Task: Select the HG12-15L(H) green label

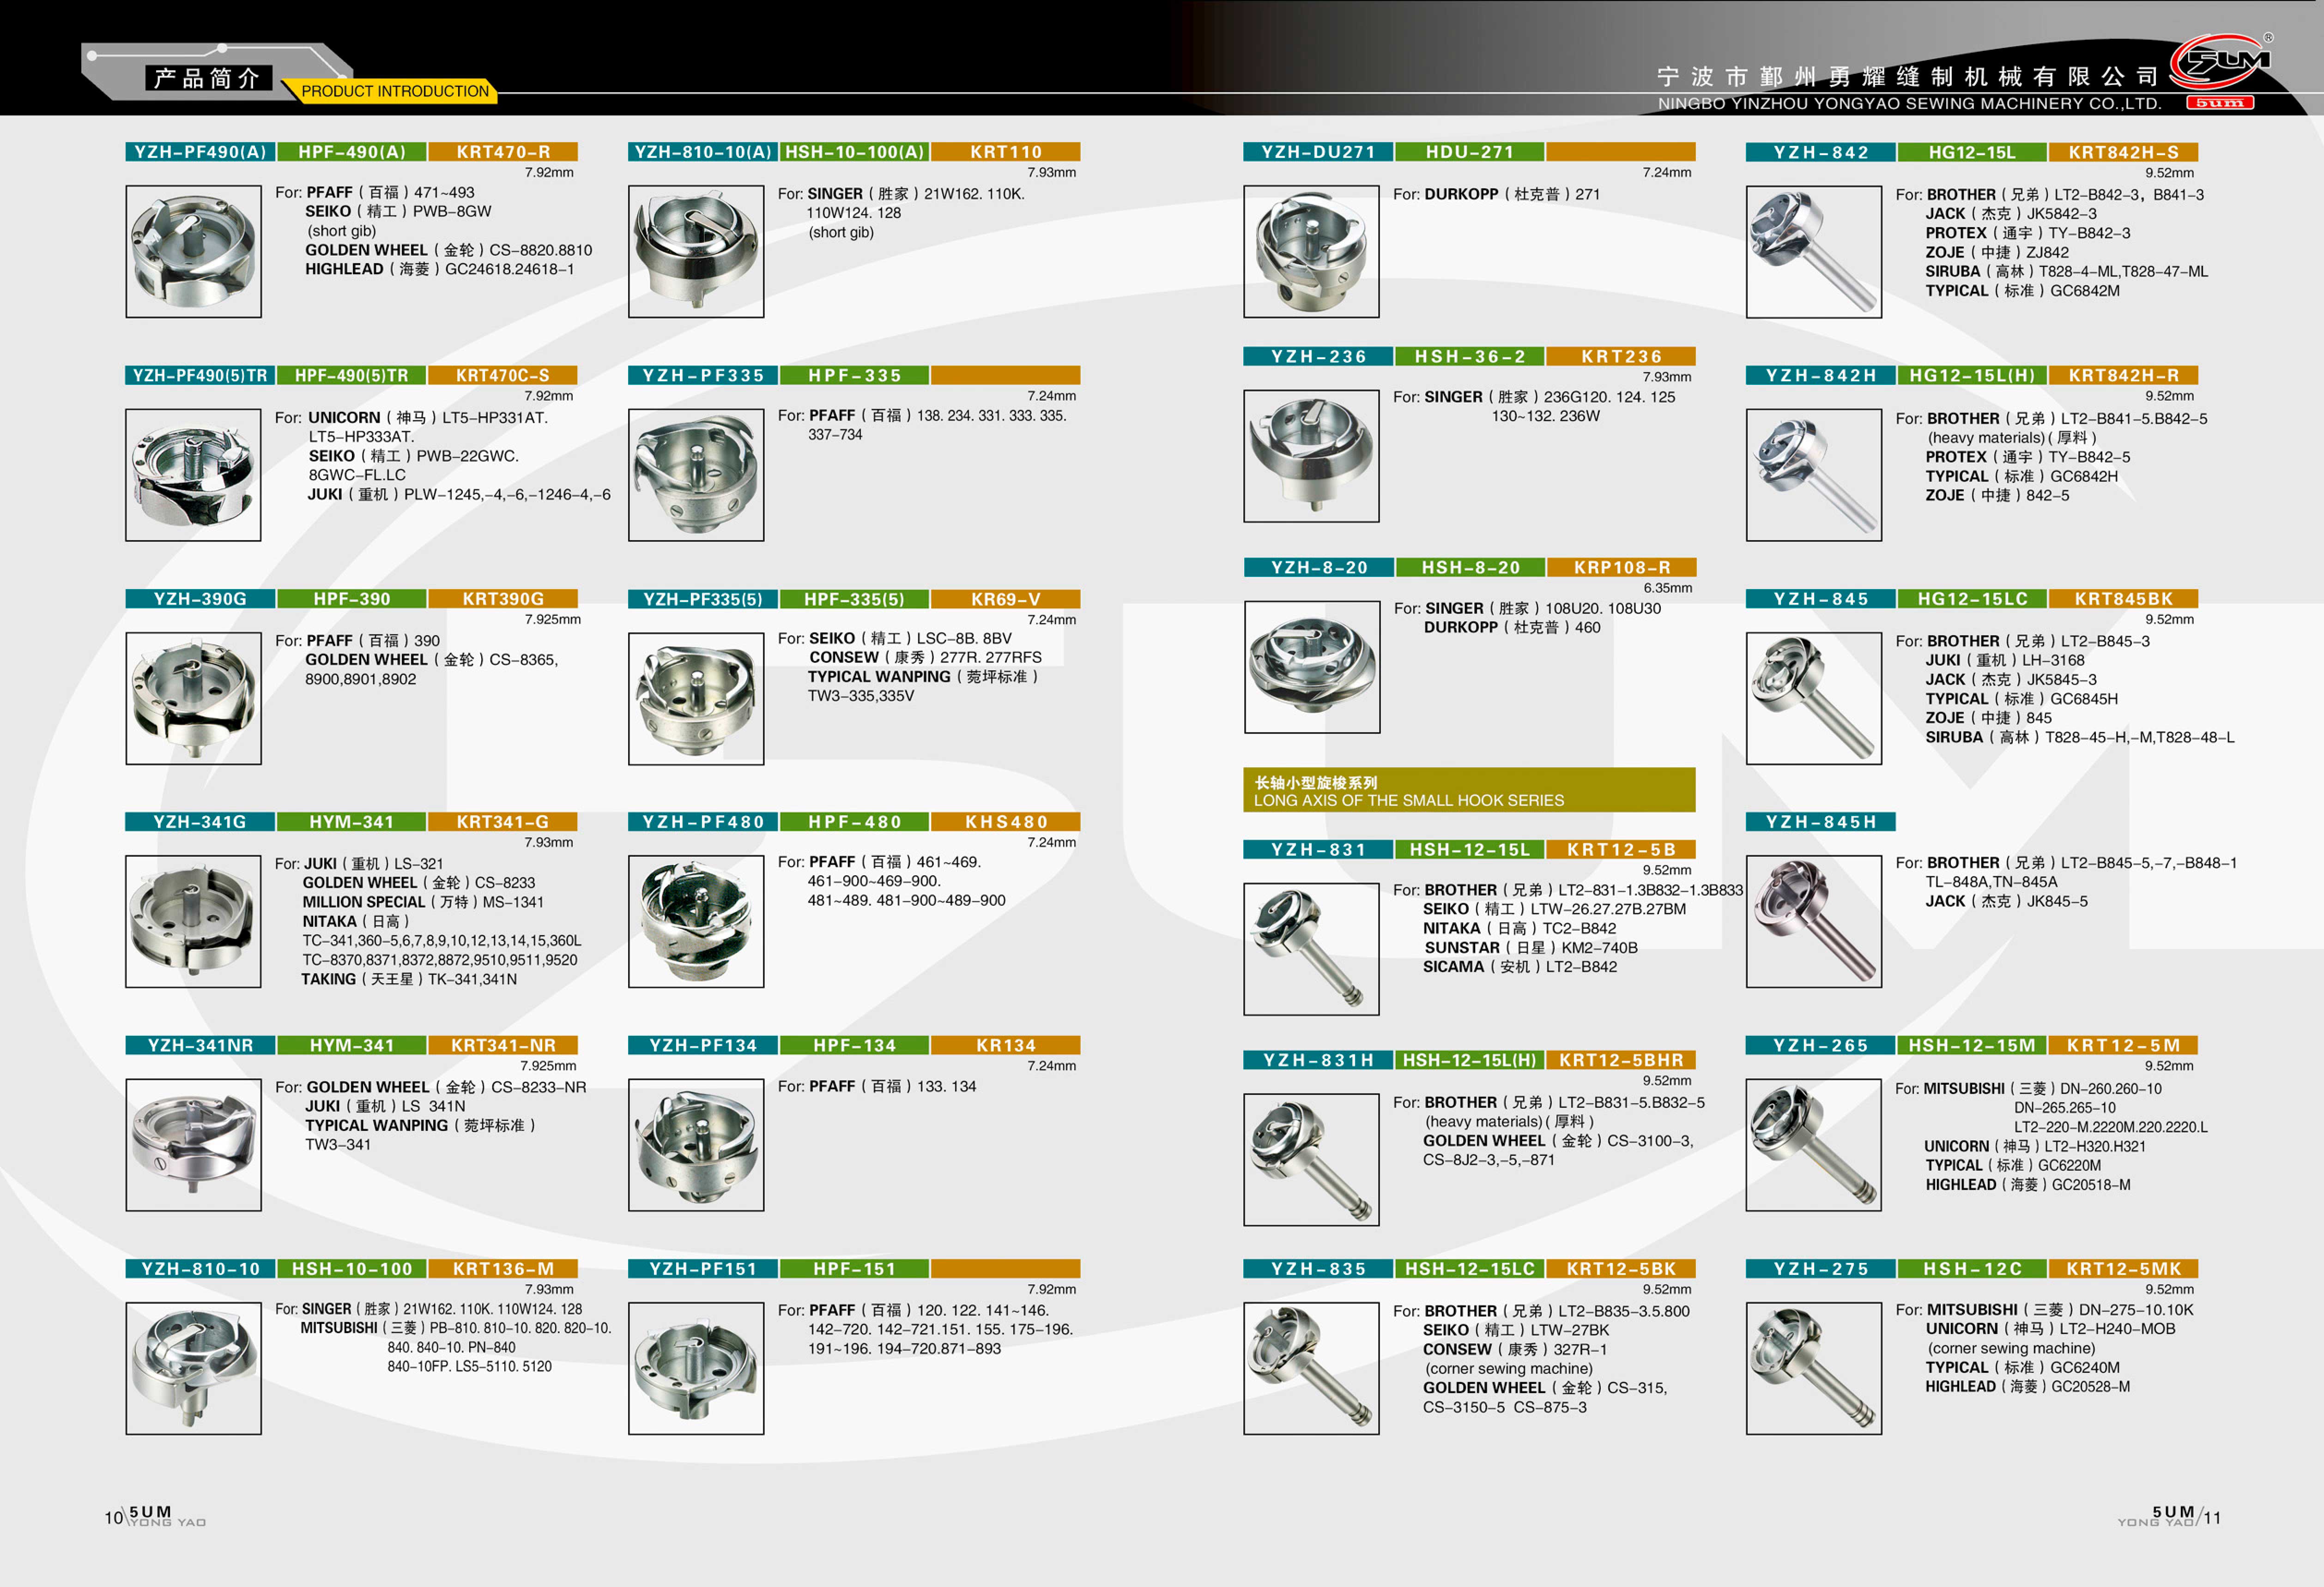Action: [x=1972, y=376]
